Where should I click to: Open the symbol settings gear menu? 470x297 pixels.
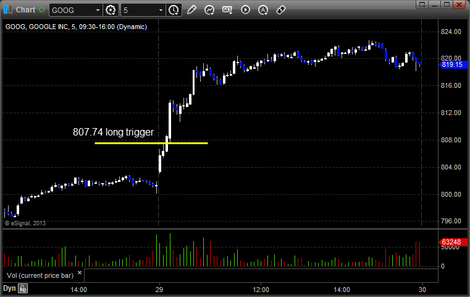click(x=111, y=11)
